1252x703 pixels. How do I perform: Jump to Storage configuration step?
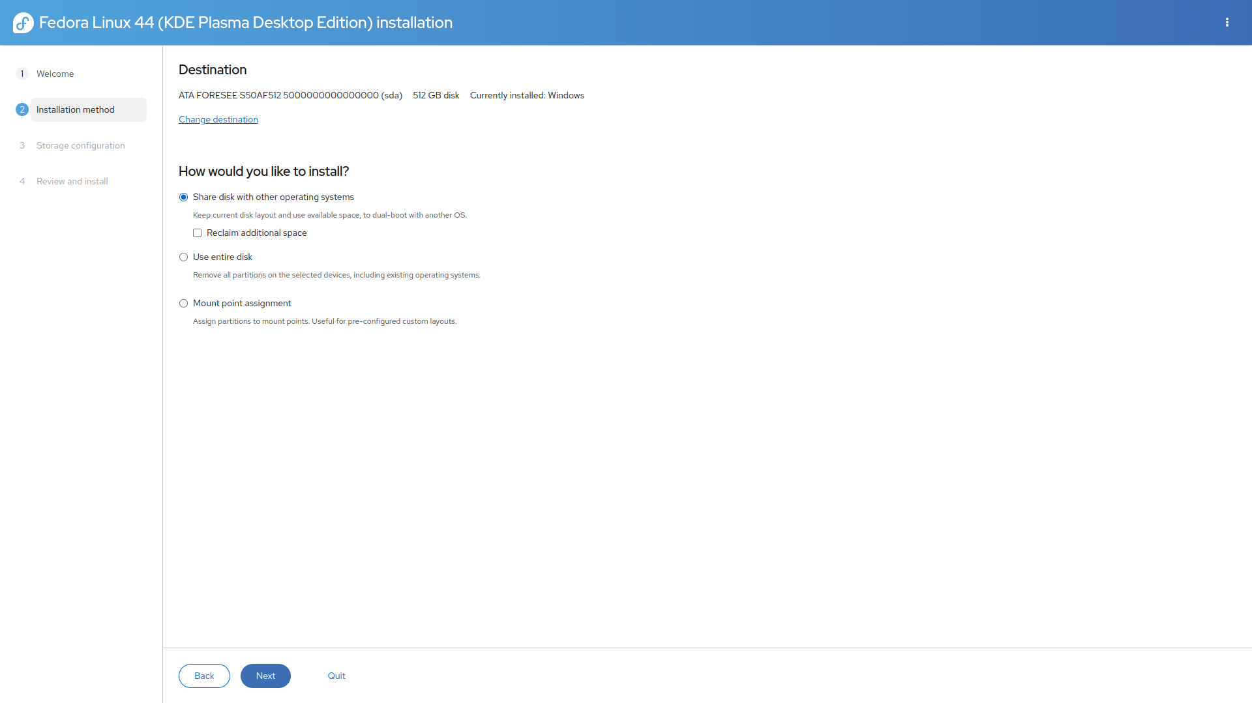click(x=81, y=145)
